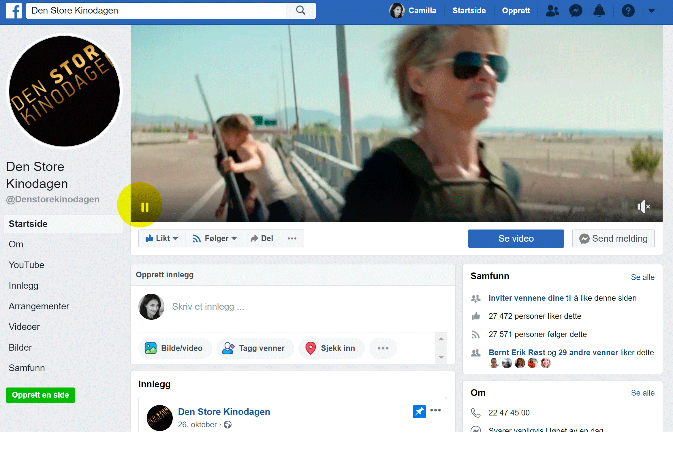Screen dimensions: 673x474
Task: Click the search magnifier button
Action: pos(300,11)
